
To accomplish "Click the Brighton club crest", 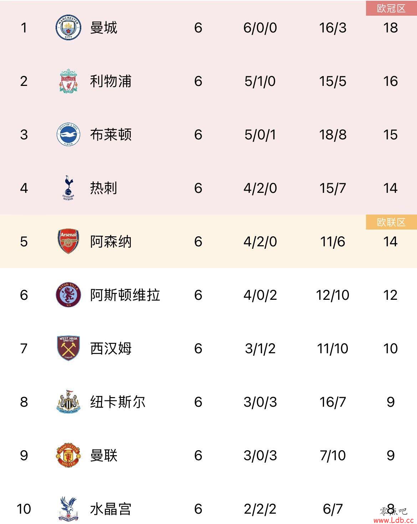I will 68,134.
